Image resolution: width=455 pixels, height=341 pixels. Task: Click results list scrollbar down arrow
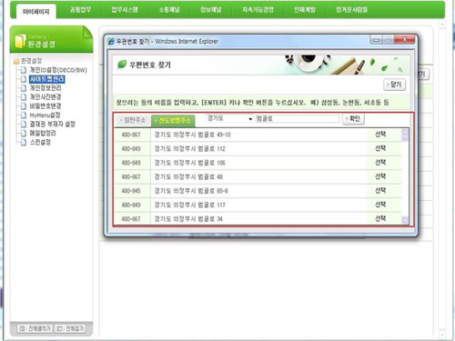(405, 220)
